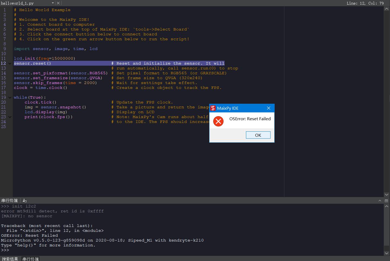
Task: Click the red error icon in dialog
Action: [x=218, y=121]
